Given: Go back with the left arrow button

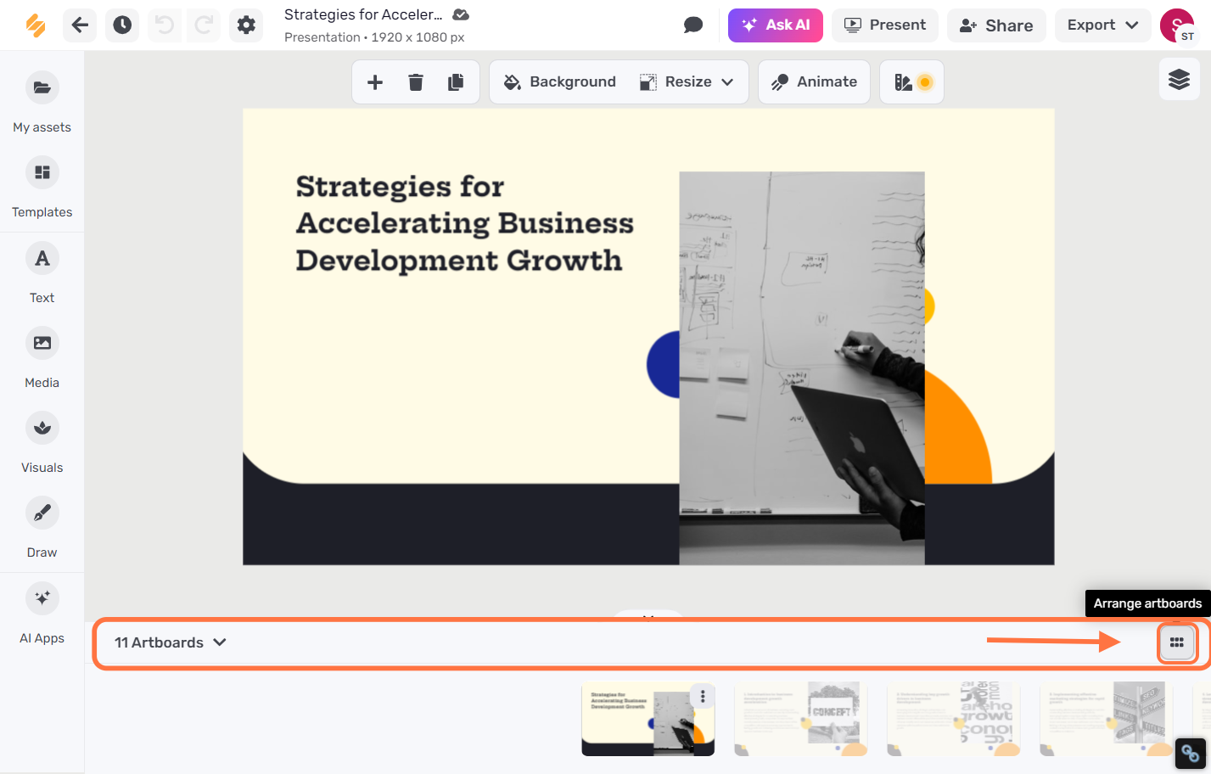Looking at the screenshot, I should (x=80, y=25).
